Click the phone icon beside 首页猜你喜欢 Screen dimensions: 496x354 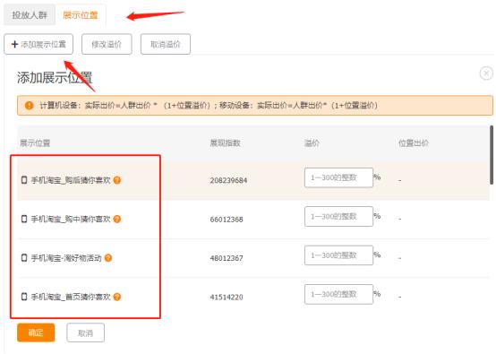[x=24, y=297]
